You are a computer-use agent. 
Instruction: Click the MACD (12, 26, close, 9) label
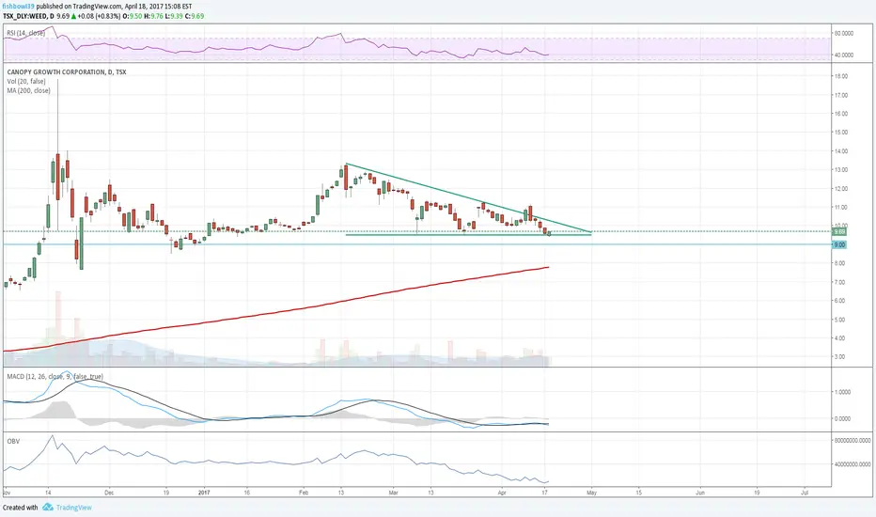point(55,377)
